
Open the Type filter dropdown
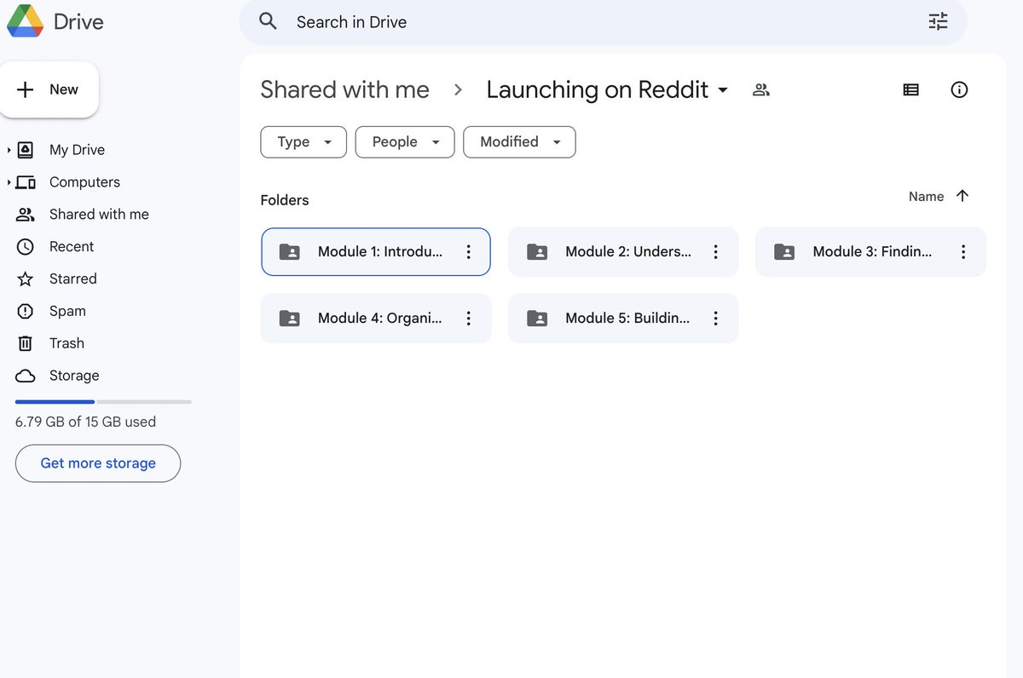click(303, 142)
